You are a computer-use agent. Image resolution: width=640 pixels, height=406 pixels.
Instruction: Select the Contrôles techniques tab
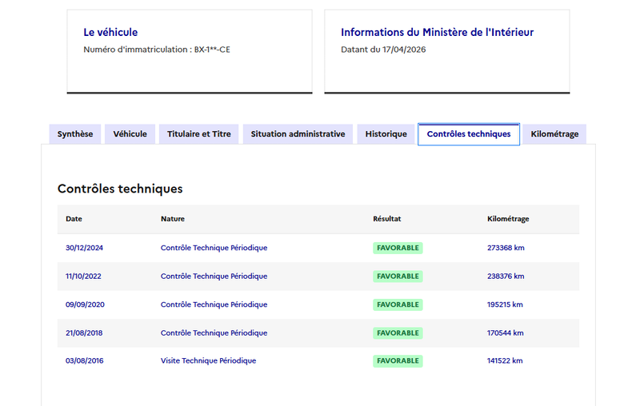[469, 134]
